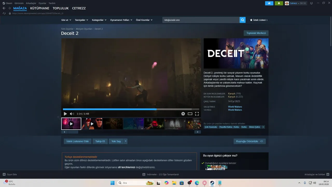Play the trailer video
332x187 pixels.
pyautogui.click(x=65, y=114)
